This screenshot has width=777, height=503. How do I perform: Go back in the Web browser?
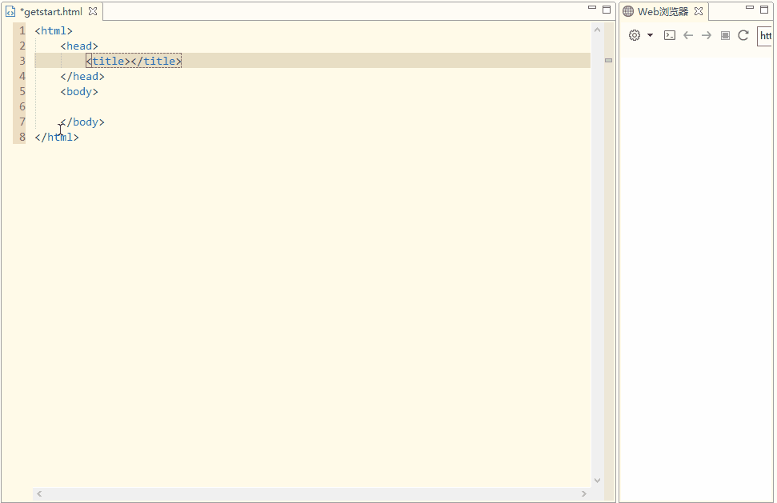pyautogui.click(x=688, y=35)
